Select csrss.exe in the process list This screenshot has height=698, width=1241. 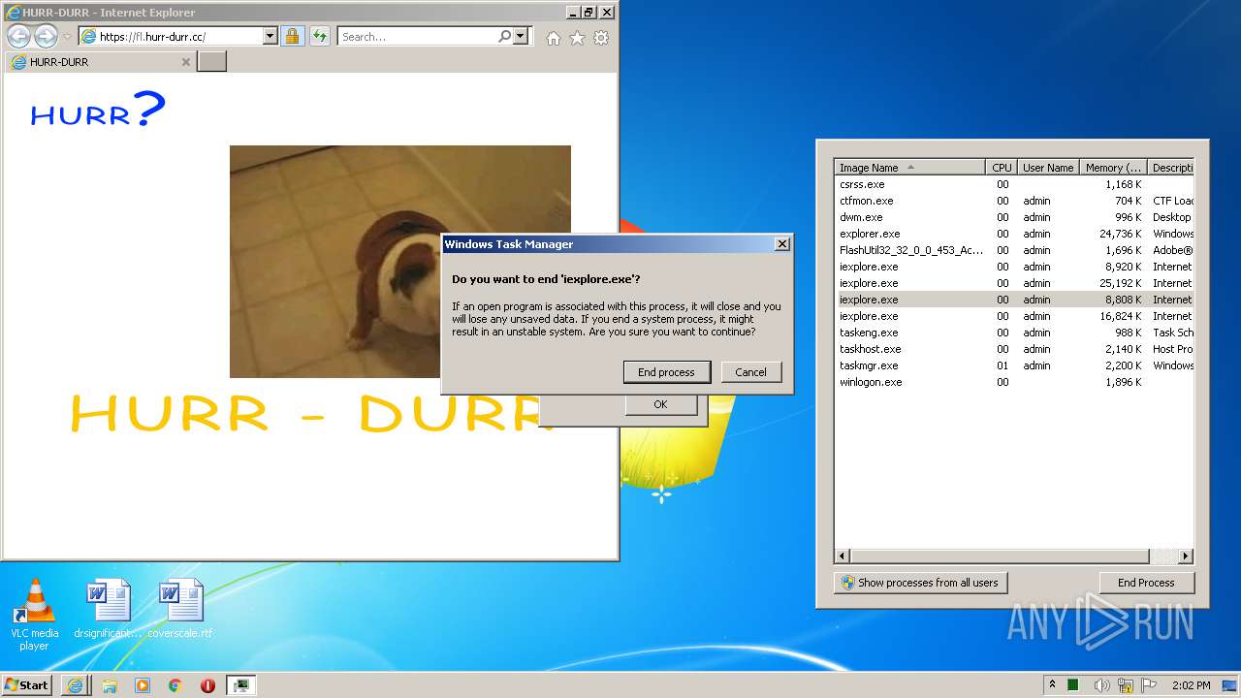[1014, 184]
